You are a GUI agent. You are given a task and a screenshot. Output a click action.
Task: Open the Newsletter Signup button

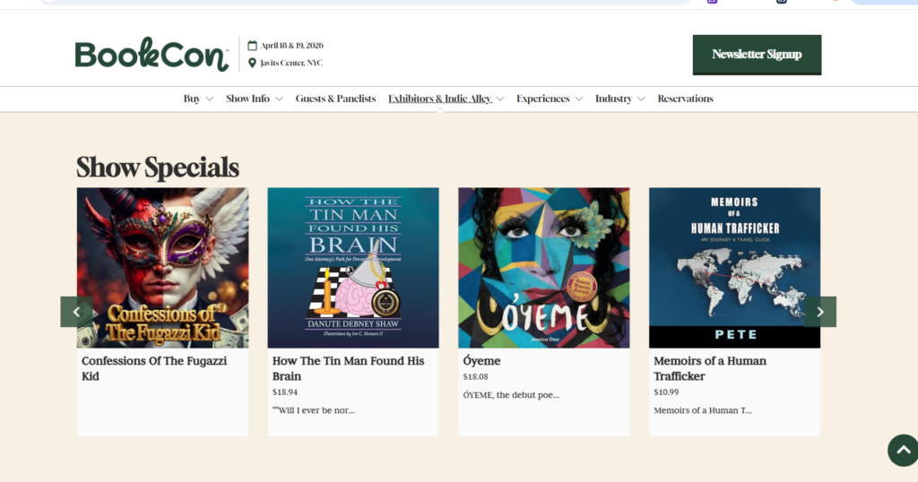coord(757,55)
